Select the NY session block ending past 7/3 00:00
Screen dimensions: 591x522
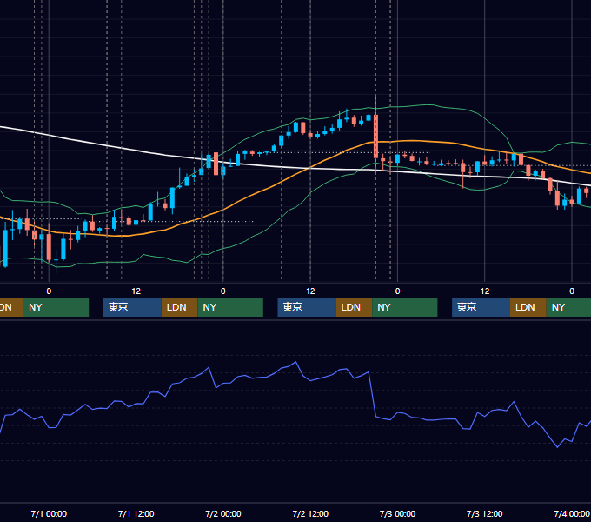pyautogui.click(x=405, y=307)
